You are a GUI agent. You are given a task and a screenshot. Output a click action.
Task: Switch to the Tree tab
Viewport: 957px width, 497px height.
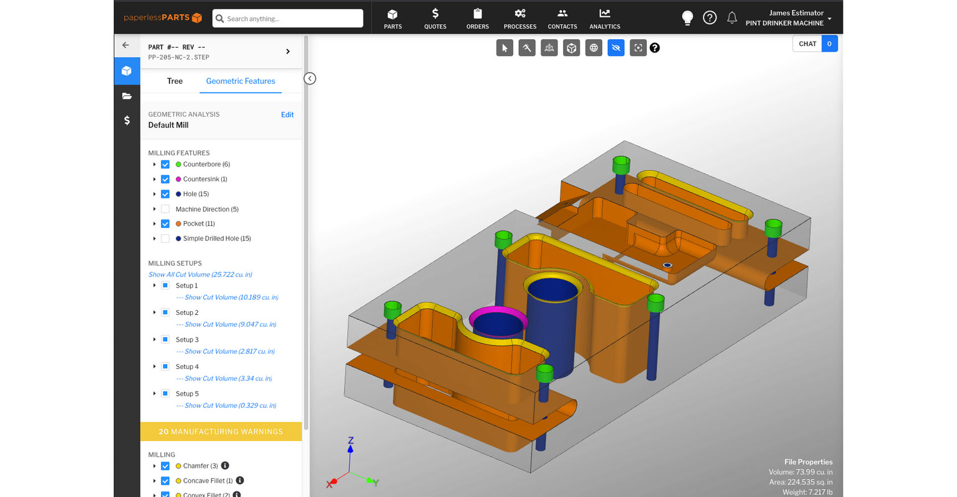pyautogui.click(x=175, y=81)
